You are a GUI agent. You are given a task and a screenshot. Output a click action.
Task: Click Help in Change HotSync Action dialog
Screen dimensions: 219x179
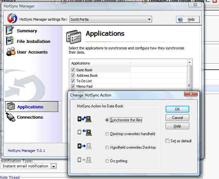click(177, 126)
